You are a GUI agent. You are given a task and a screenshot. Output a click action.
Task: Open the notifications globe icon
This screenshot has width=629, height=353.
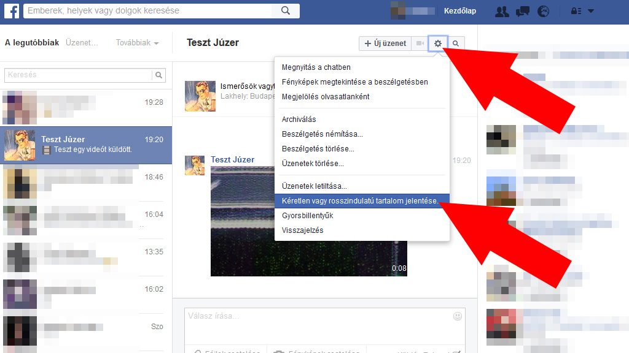(543, 11)
